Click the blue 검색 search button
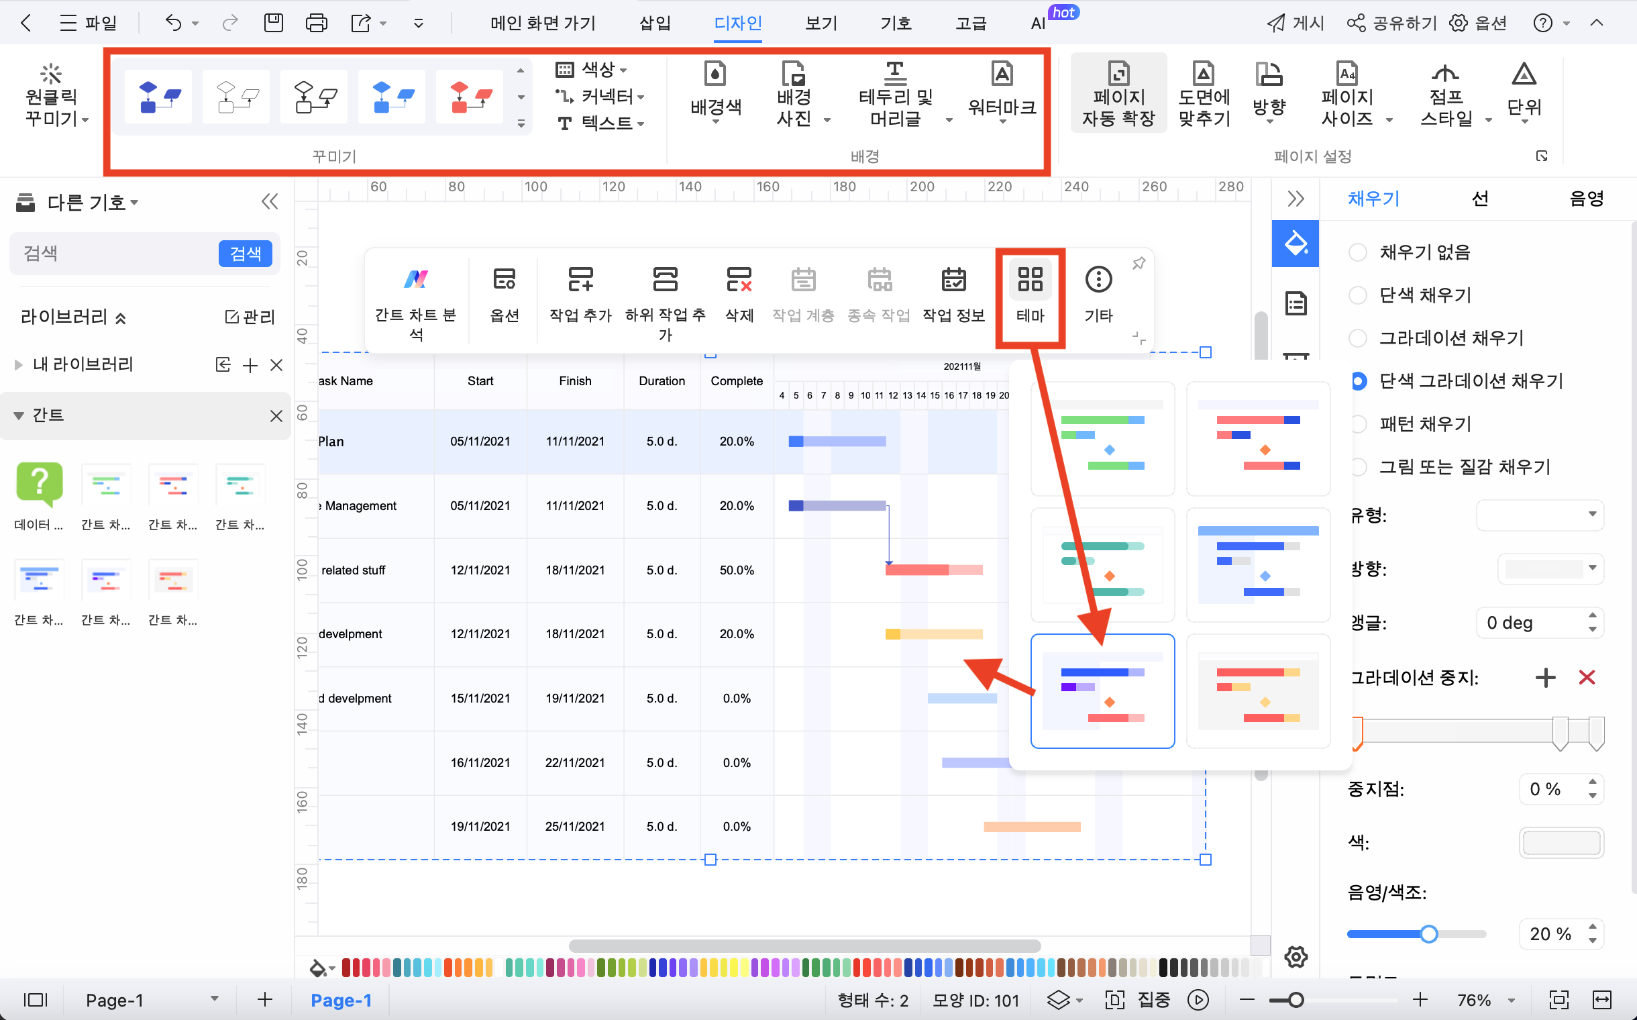1637x1020 pixels. point(245,254)
